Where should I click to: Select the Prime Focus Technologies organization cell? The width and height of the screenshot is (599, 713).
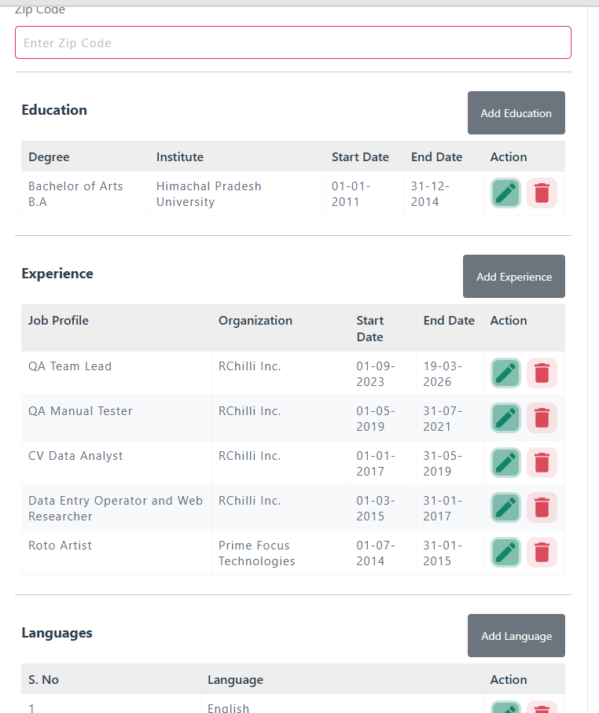coord(257,553)
